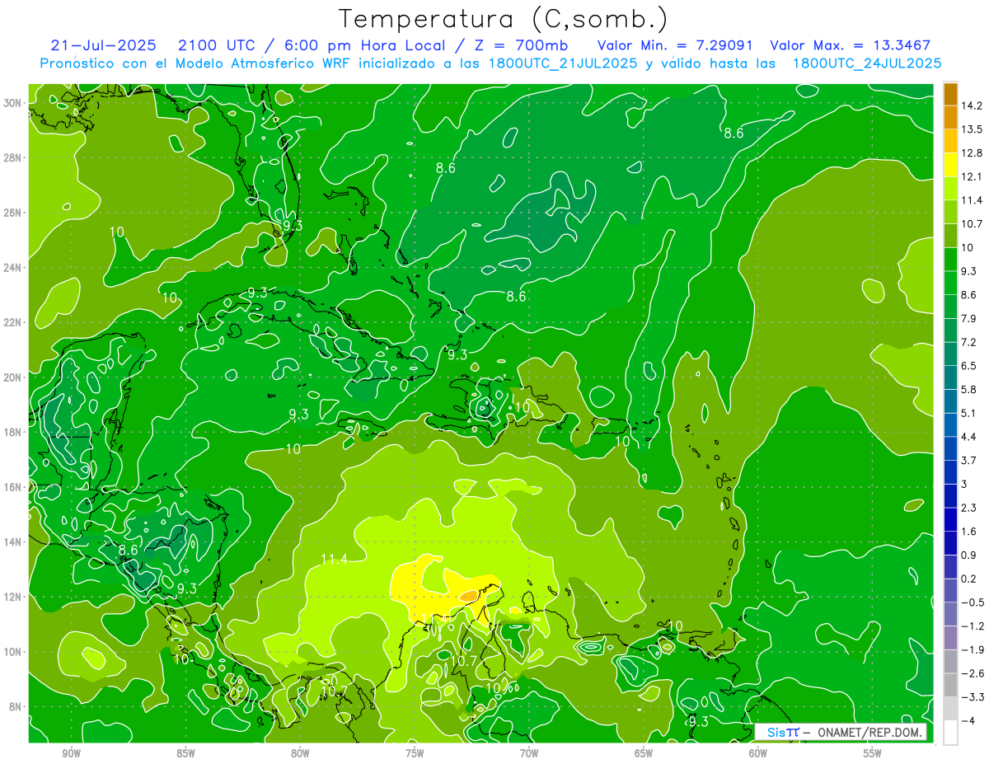Click the '5.1' label on the color scale
This screenshot has height=764, width=989.
point(970,413)
